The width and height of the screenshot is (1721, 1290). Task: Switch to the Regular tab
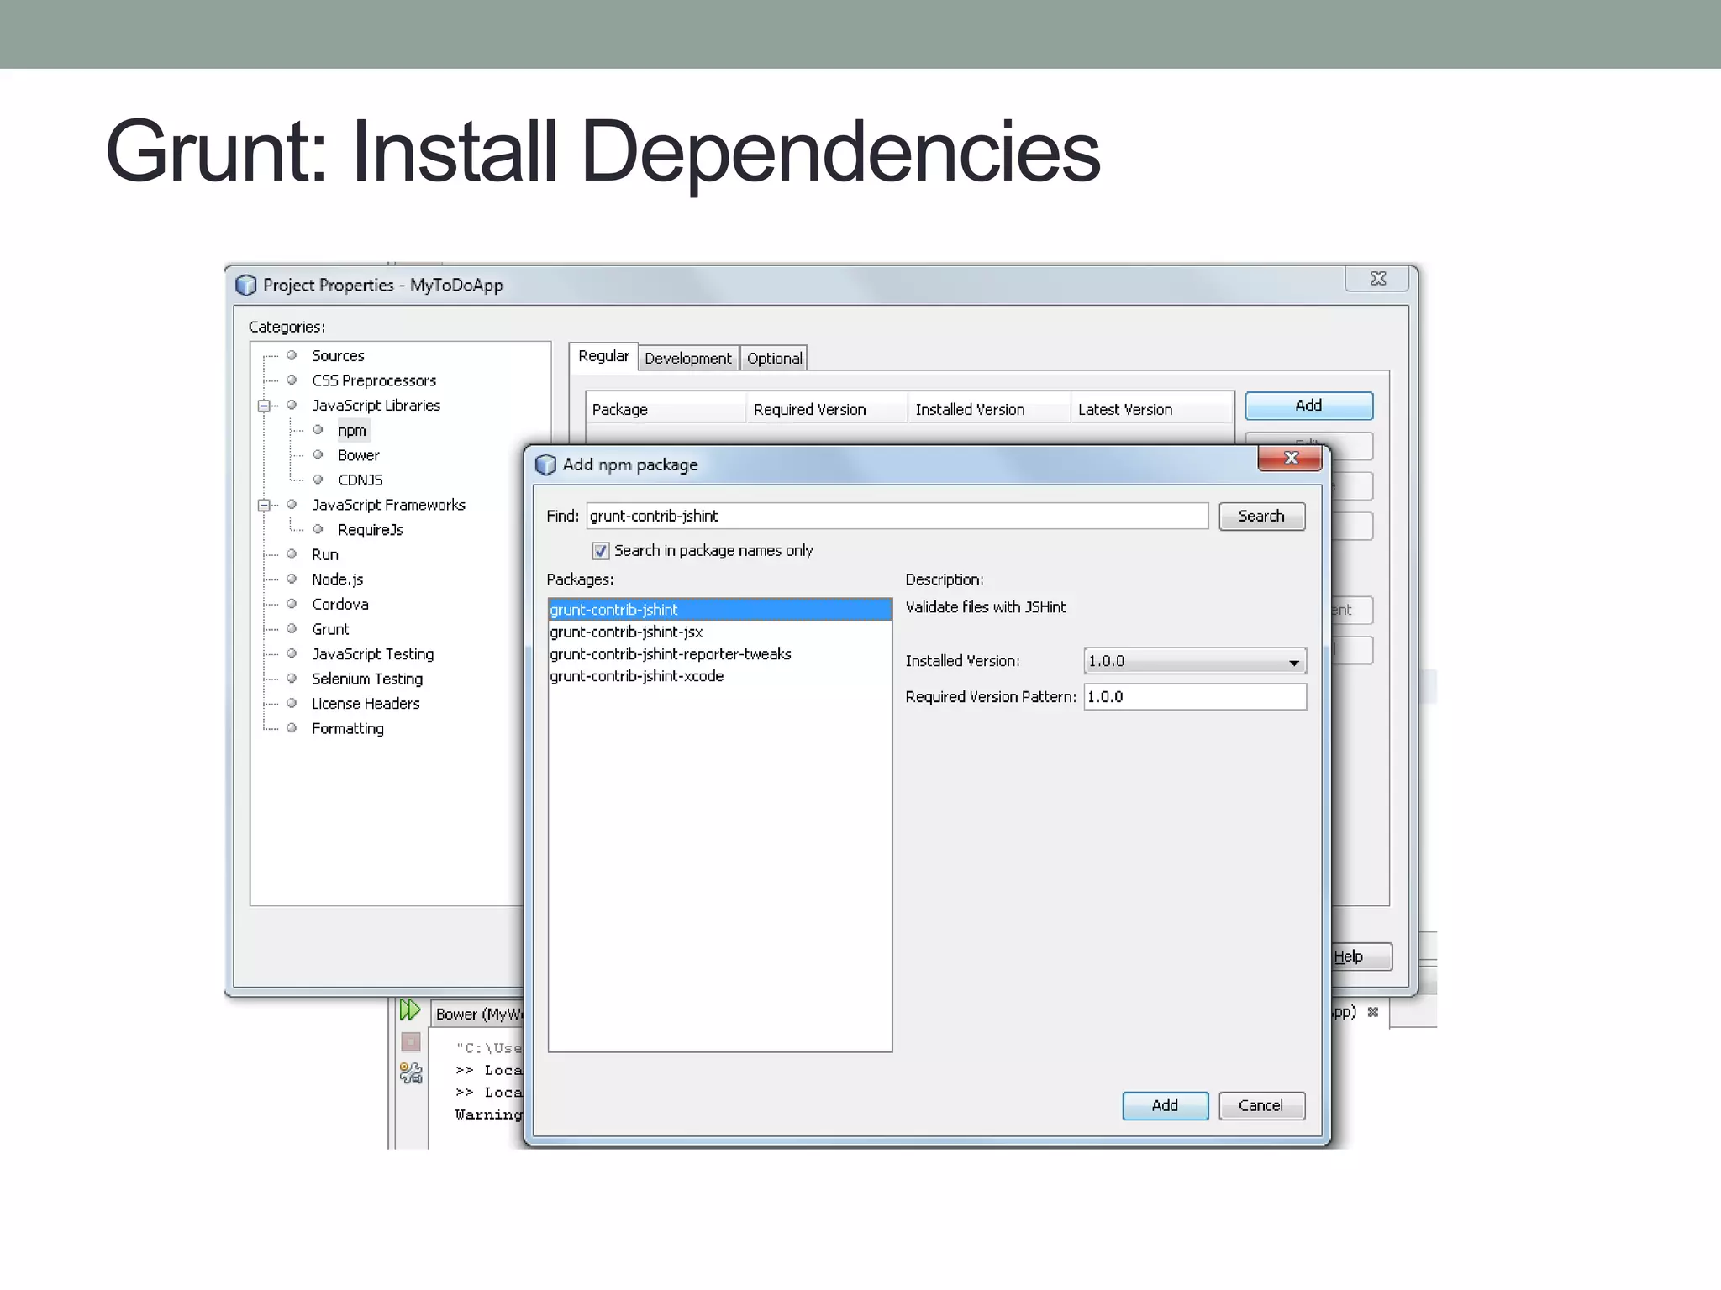[x=603, y=356]
